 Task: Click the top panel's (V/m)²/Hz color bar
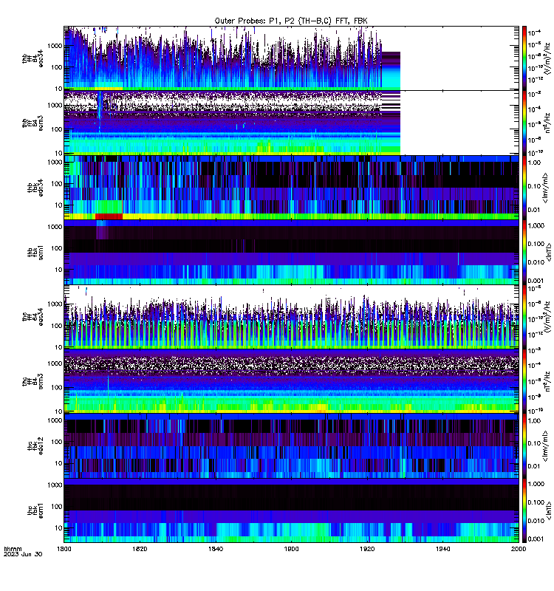point(524,58)
